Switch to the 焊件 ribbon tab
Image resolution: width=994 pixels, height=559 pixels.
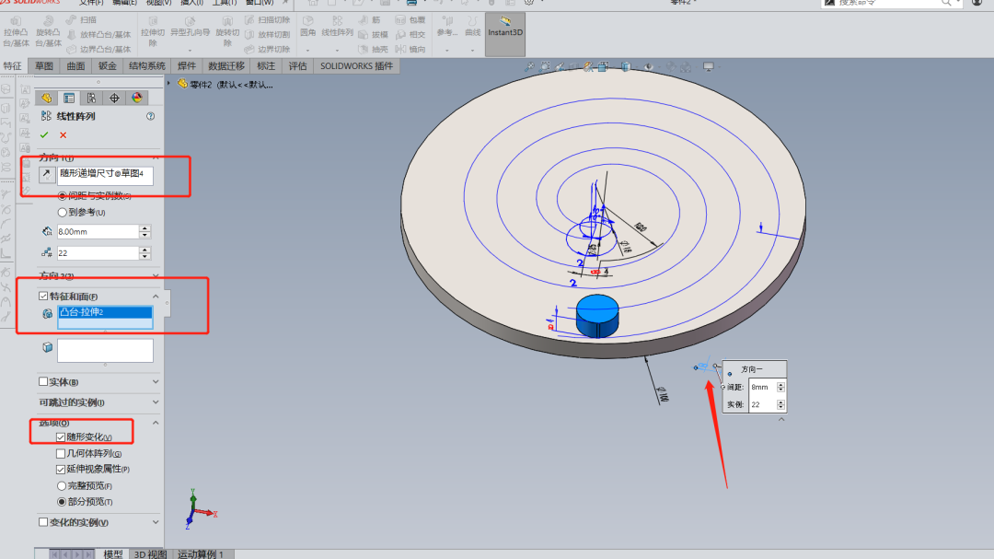(x=186, y=66)
